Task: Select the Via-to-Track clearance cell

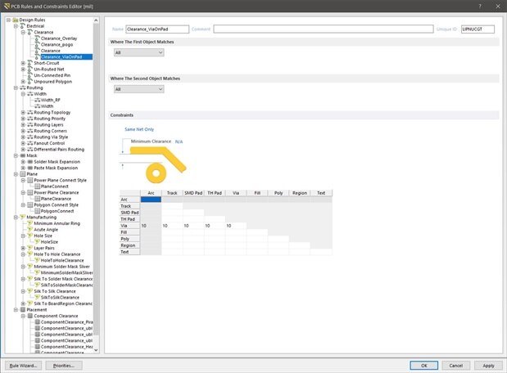Action: (172, 226)
